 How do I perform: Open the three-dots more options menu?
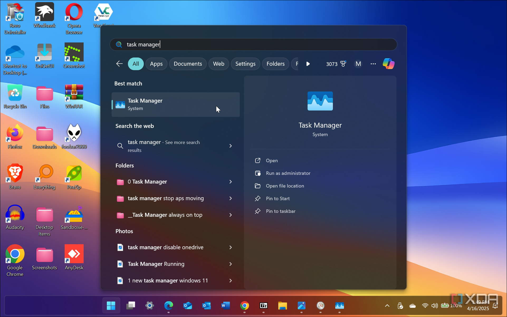pos(373,64)
